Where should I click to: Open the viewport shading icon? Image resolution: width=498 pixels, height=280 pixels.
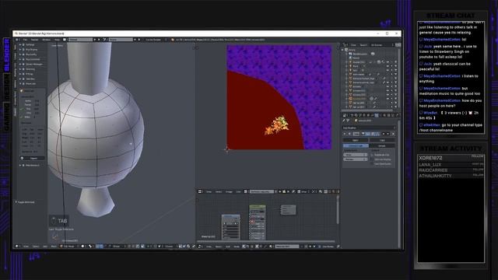(82, 246)
